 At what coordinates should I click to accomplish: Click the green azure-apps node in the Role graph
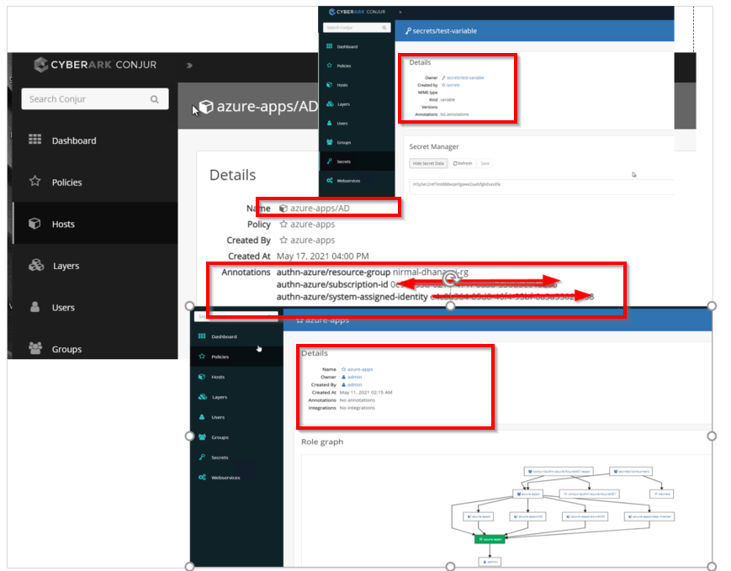(x=490, y=539)
